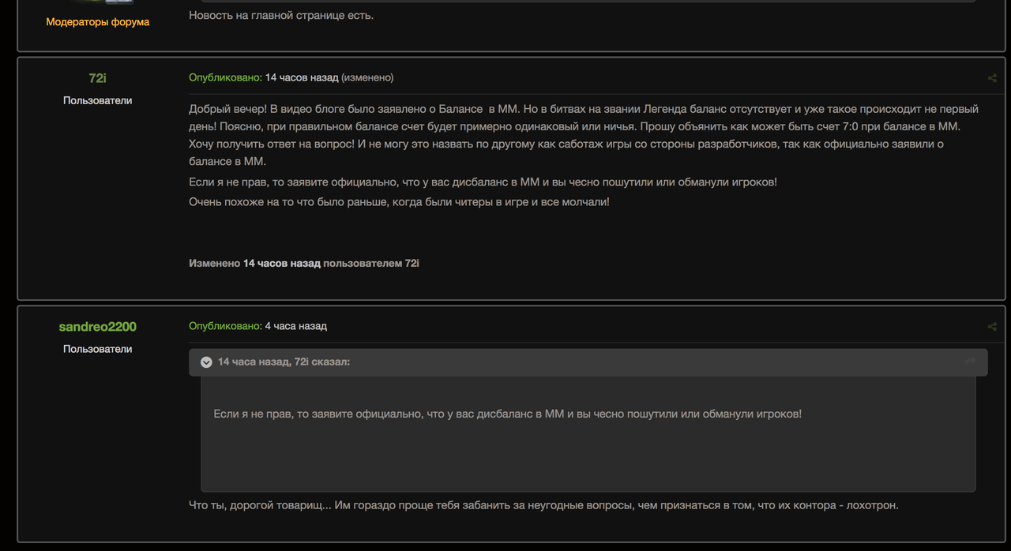Click the 'Модераторы форума' group label
The image size is (1011, 551).
pos(97,22)
